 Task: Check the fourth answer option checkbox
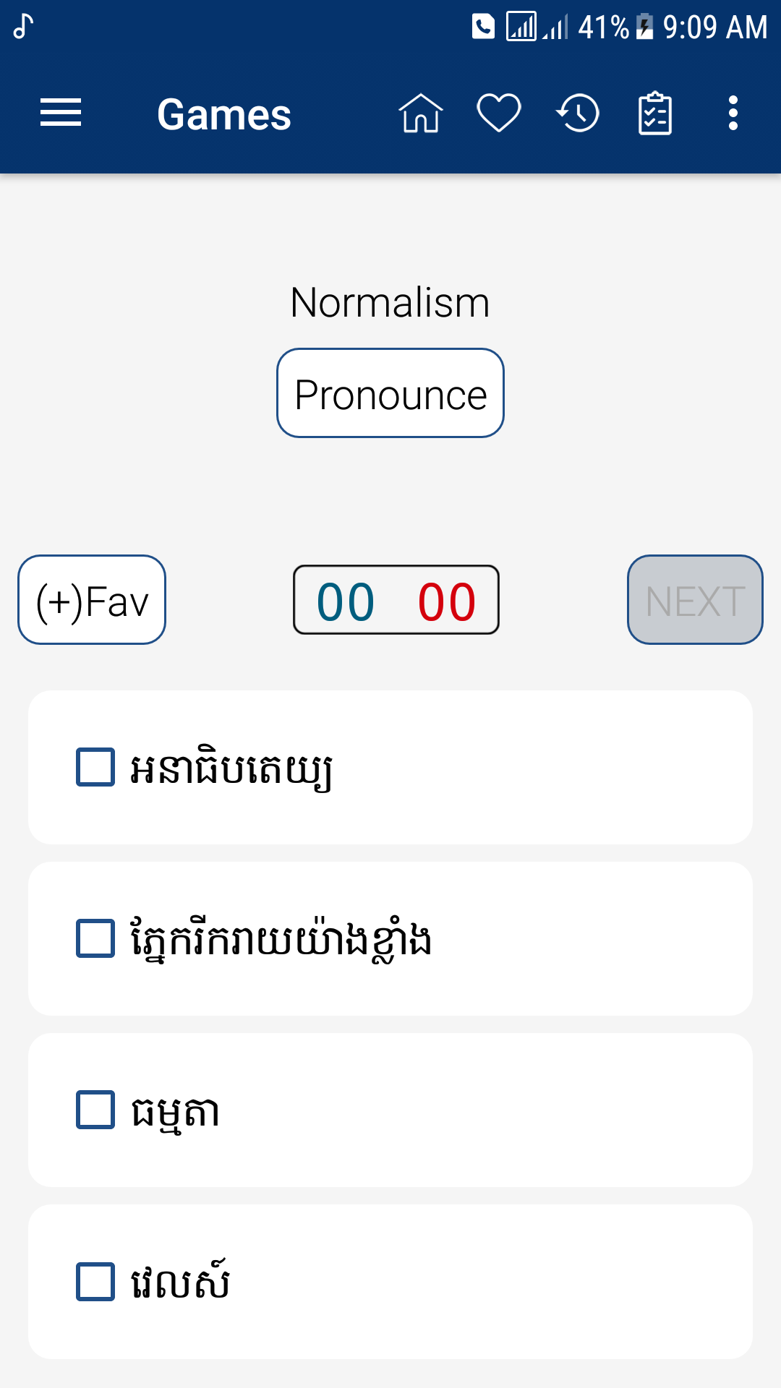tap(95, 1282)
